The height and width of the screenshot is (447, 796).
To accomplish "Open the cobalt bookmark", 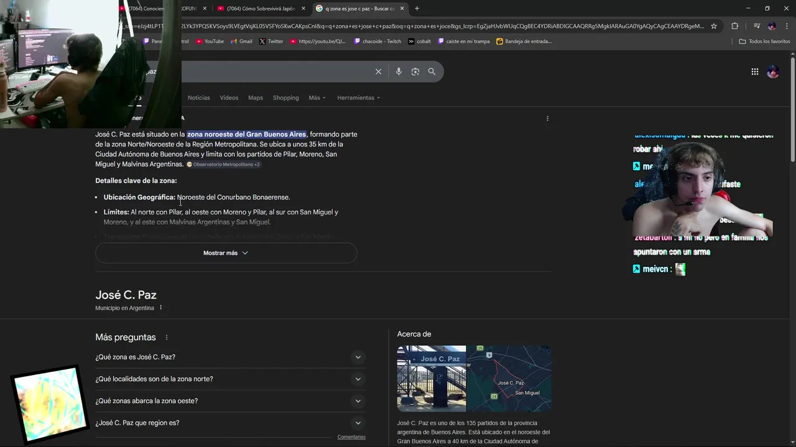I will (420, 41).
